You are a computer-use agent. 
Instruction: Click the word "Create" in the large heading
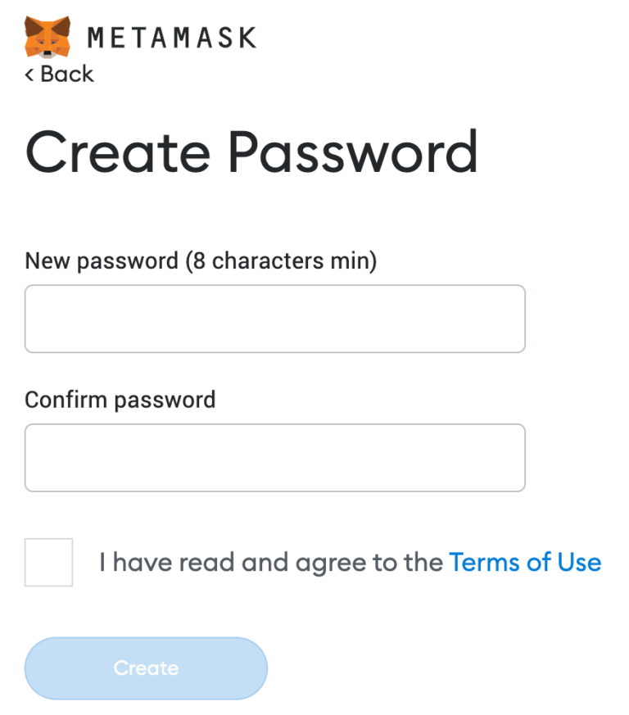tap(118, 152)
